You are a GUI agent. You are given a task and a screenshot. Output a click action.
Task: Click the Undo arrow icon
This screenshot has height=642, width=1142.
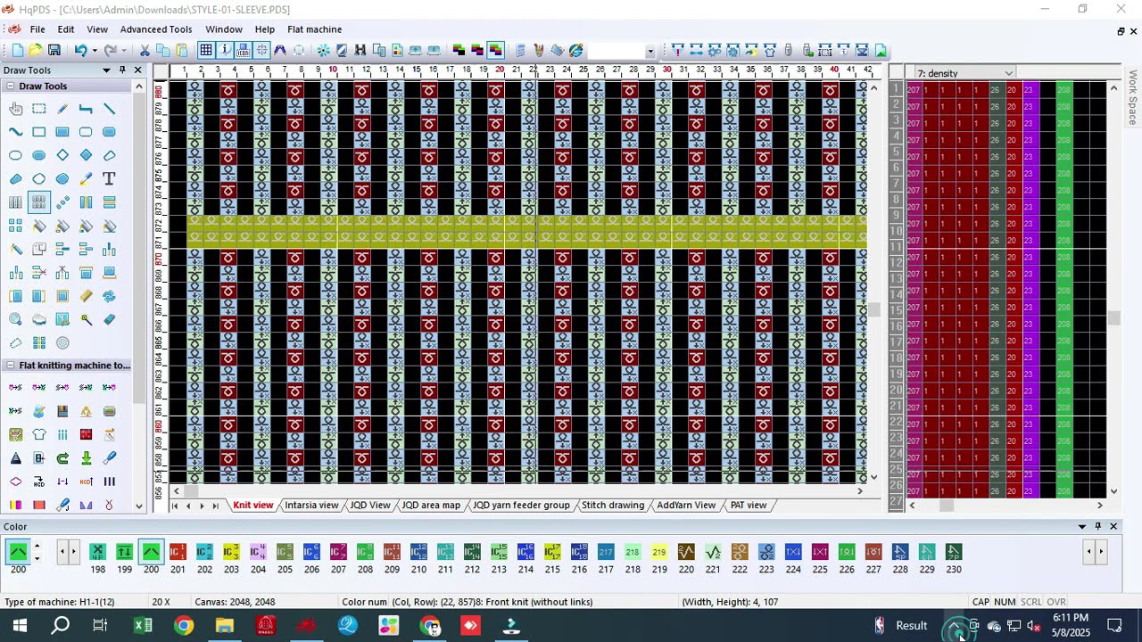80,51
